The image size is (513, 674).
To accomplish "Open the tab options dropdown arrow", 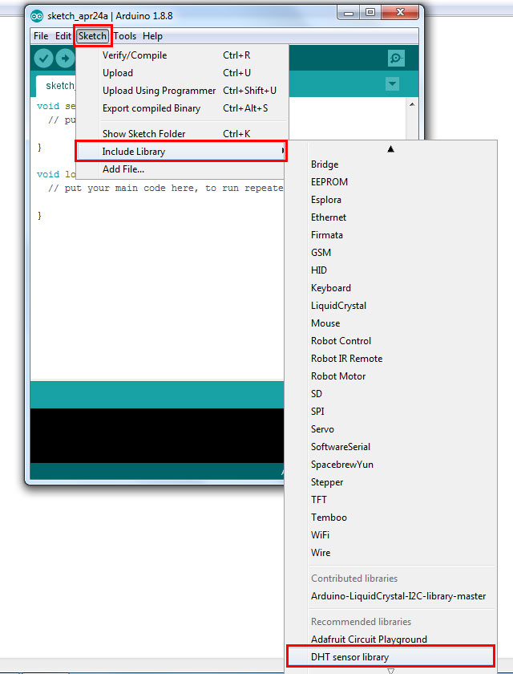I will point(393,83).
